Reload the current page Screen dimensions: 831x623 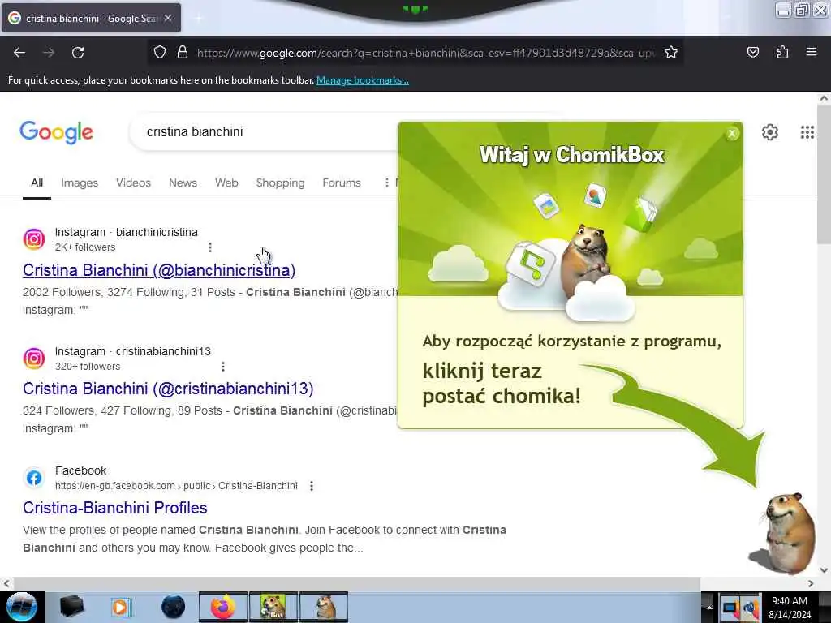(78, 53)
